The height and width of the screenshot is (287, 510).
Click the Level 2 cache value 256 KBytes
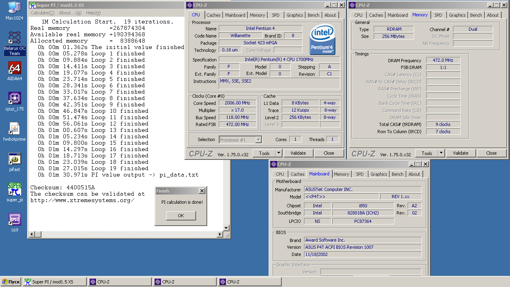point(300,117)
